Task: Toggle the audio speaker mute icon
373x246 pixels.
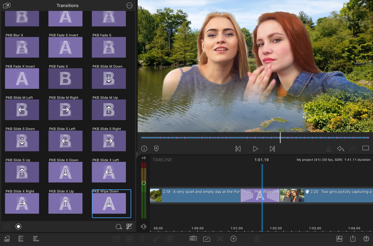Action: coord(144,226)
